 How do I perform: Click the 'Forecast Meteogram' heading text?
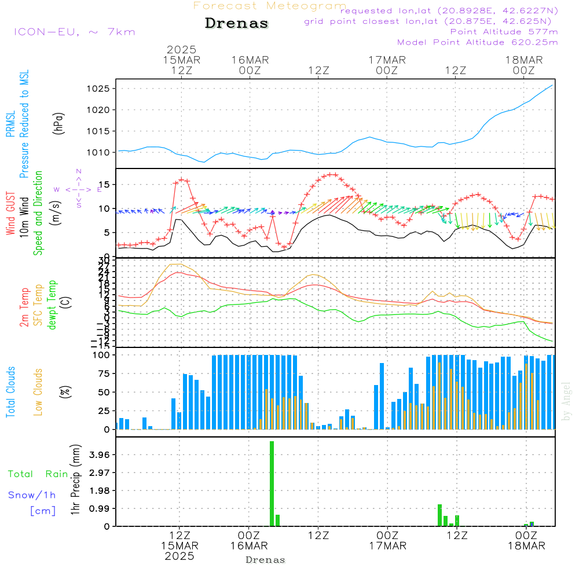[x=270, y=6]
